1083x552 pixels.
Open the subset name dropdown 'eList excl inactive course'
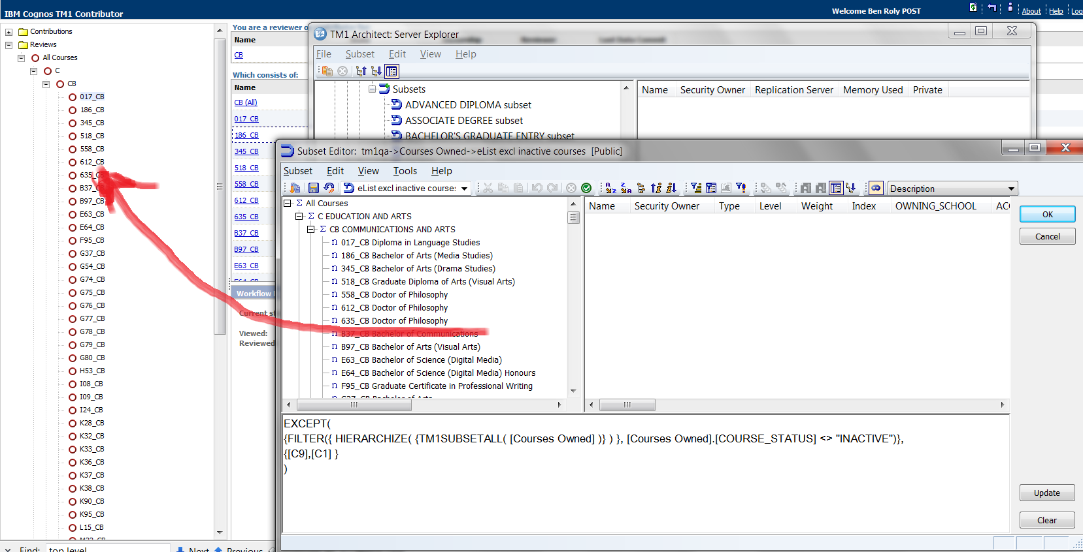(x=464, y=189)
